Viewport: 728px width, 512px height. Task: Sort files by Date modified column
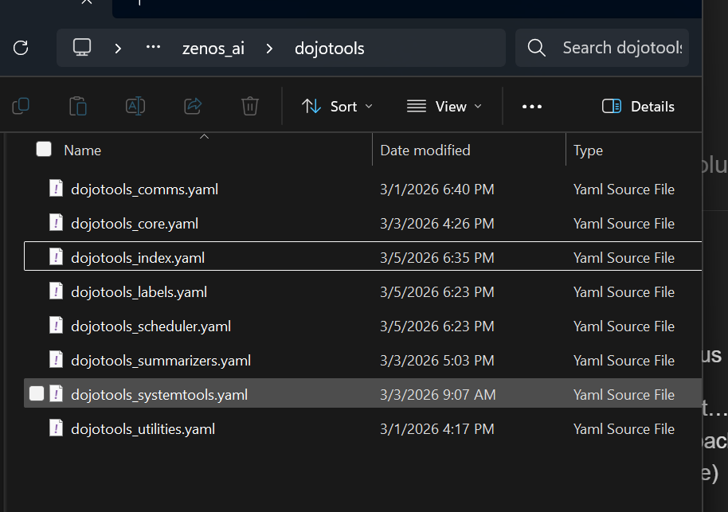point(425,150)
